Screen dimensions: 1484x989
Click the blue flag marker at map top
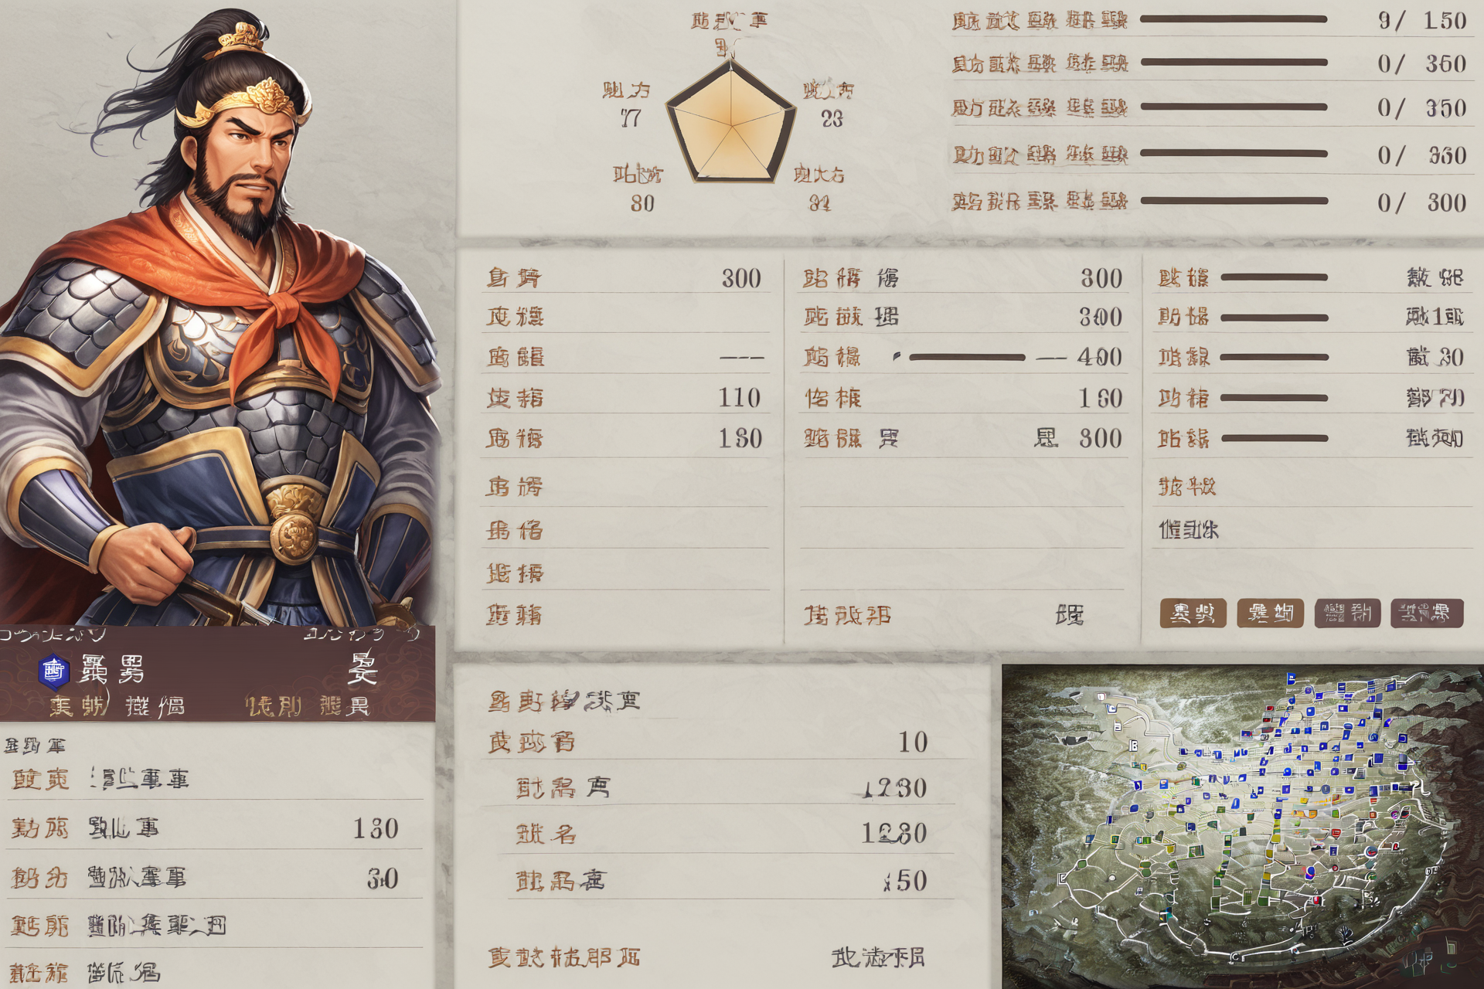tap(1290, 678)
